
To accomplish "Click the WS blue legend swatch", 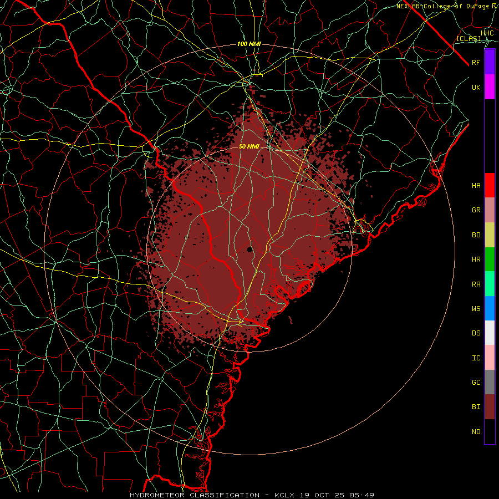I will 490,308.
